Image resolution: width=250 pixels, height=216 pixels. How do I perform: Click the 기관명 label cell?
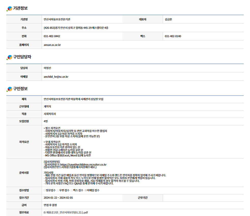pos(24,19)
